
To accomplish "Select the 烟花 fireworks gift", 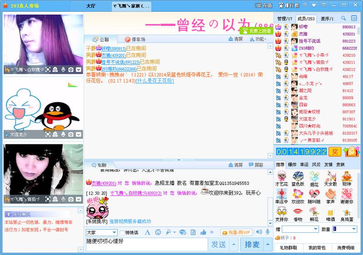I will point(314,179).
